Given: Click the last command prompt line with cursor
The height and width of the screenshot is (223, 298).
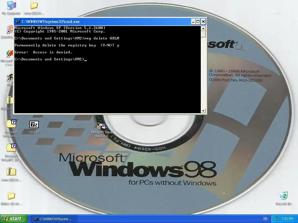Looking at the screenshot, I should pyautogui.click(x=51, y=59).
